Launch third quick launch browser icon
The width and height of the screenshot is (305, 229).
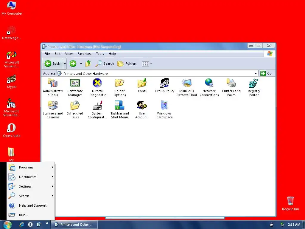pos(39,225)
